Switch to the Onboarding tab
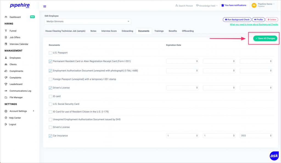 pos(127,31)
